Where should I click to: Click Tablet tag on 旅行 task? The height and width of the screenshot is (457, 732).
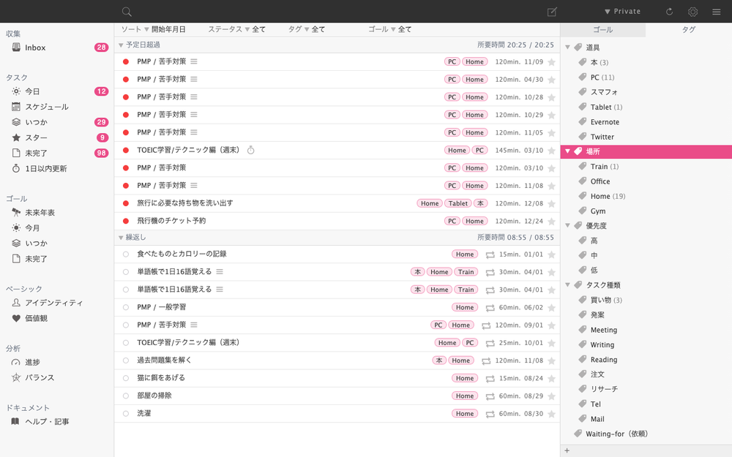point(458,203)
